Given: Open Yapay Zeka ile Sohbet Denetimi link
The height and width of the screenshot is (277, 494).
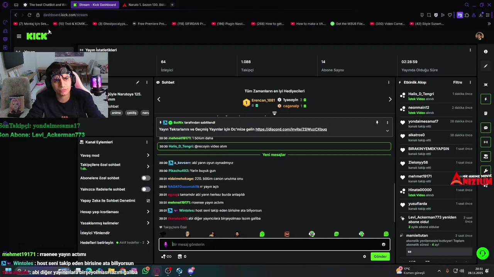Looking at the screenshot, I should tap(115, 200).
